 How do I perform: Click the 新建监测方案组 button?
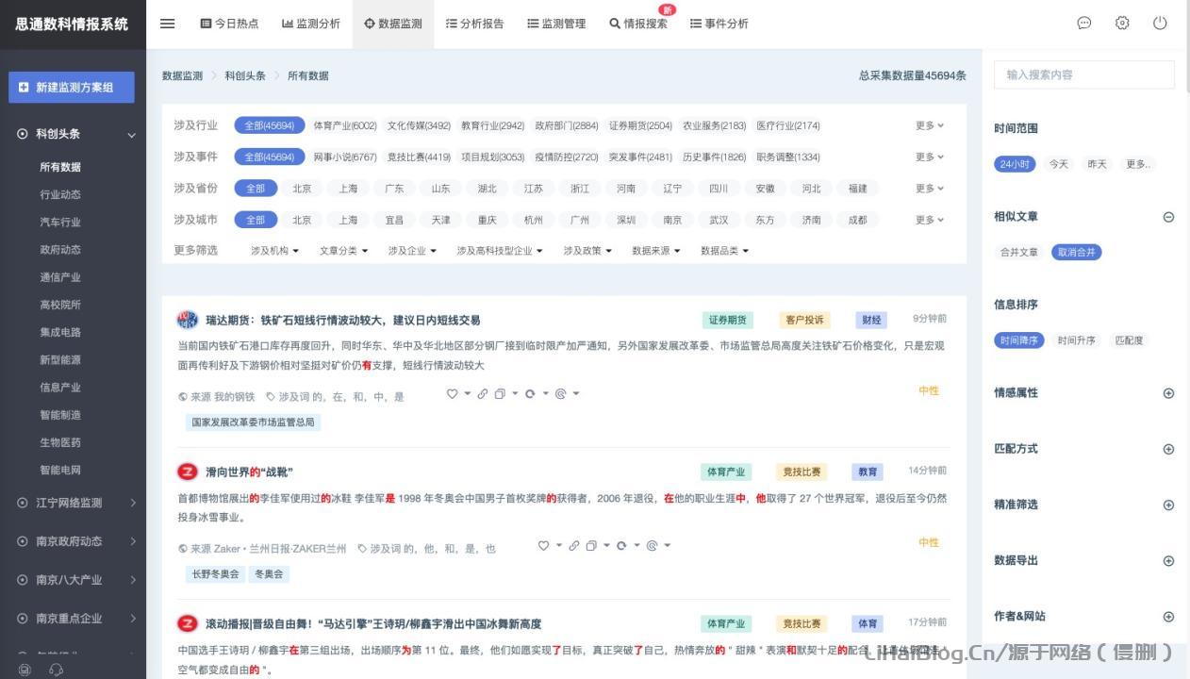71,87
